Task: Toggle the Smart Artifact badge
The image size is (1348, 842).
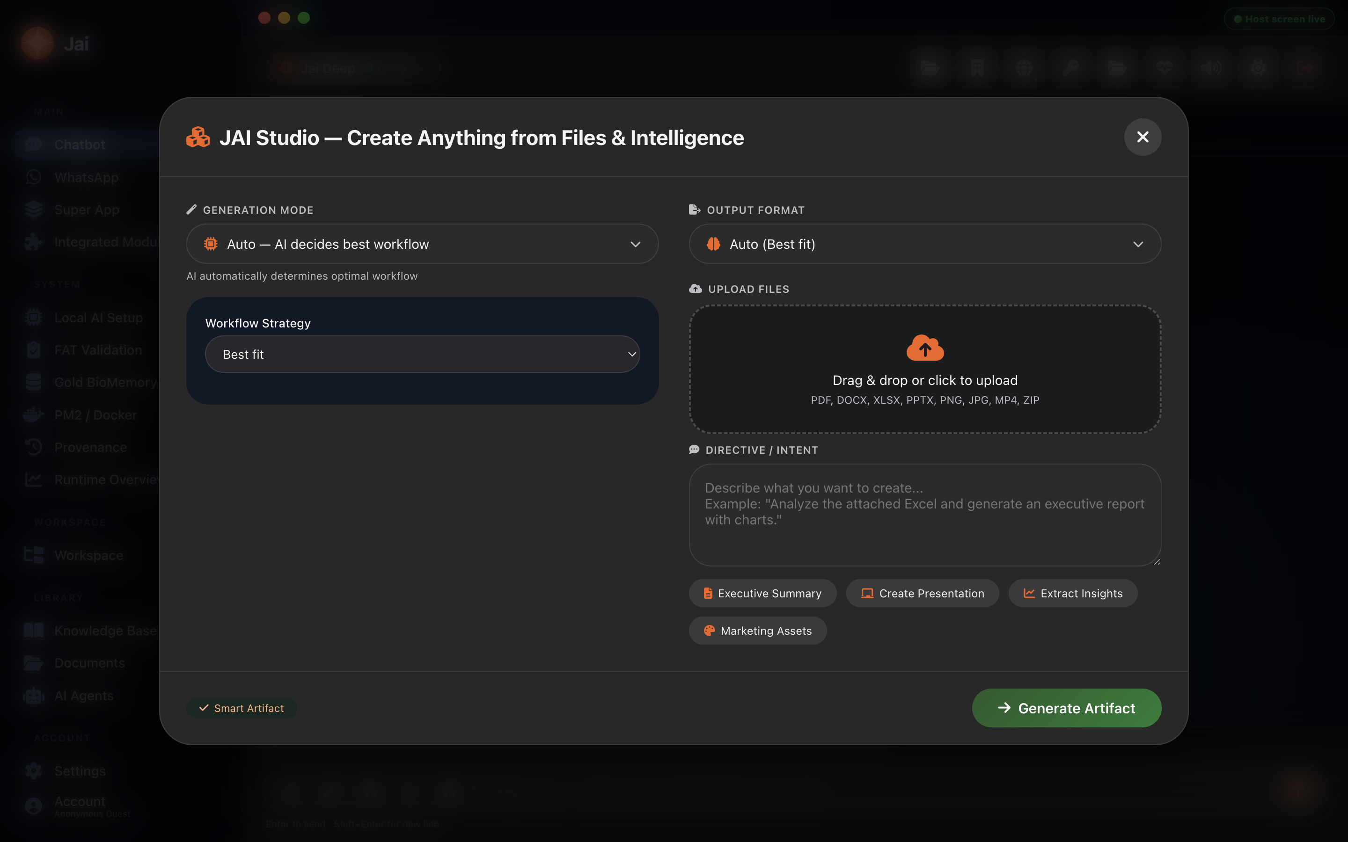Action: [241, 708]
